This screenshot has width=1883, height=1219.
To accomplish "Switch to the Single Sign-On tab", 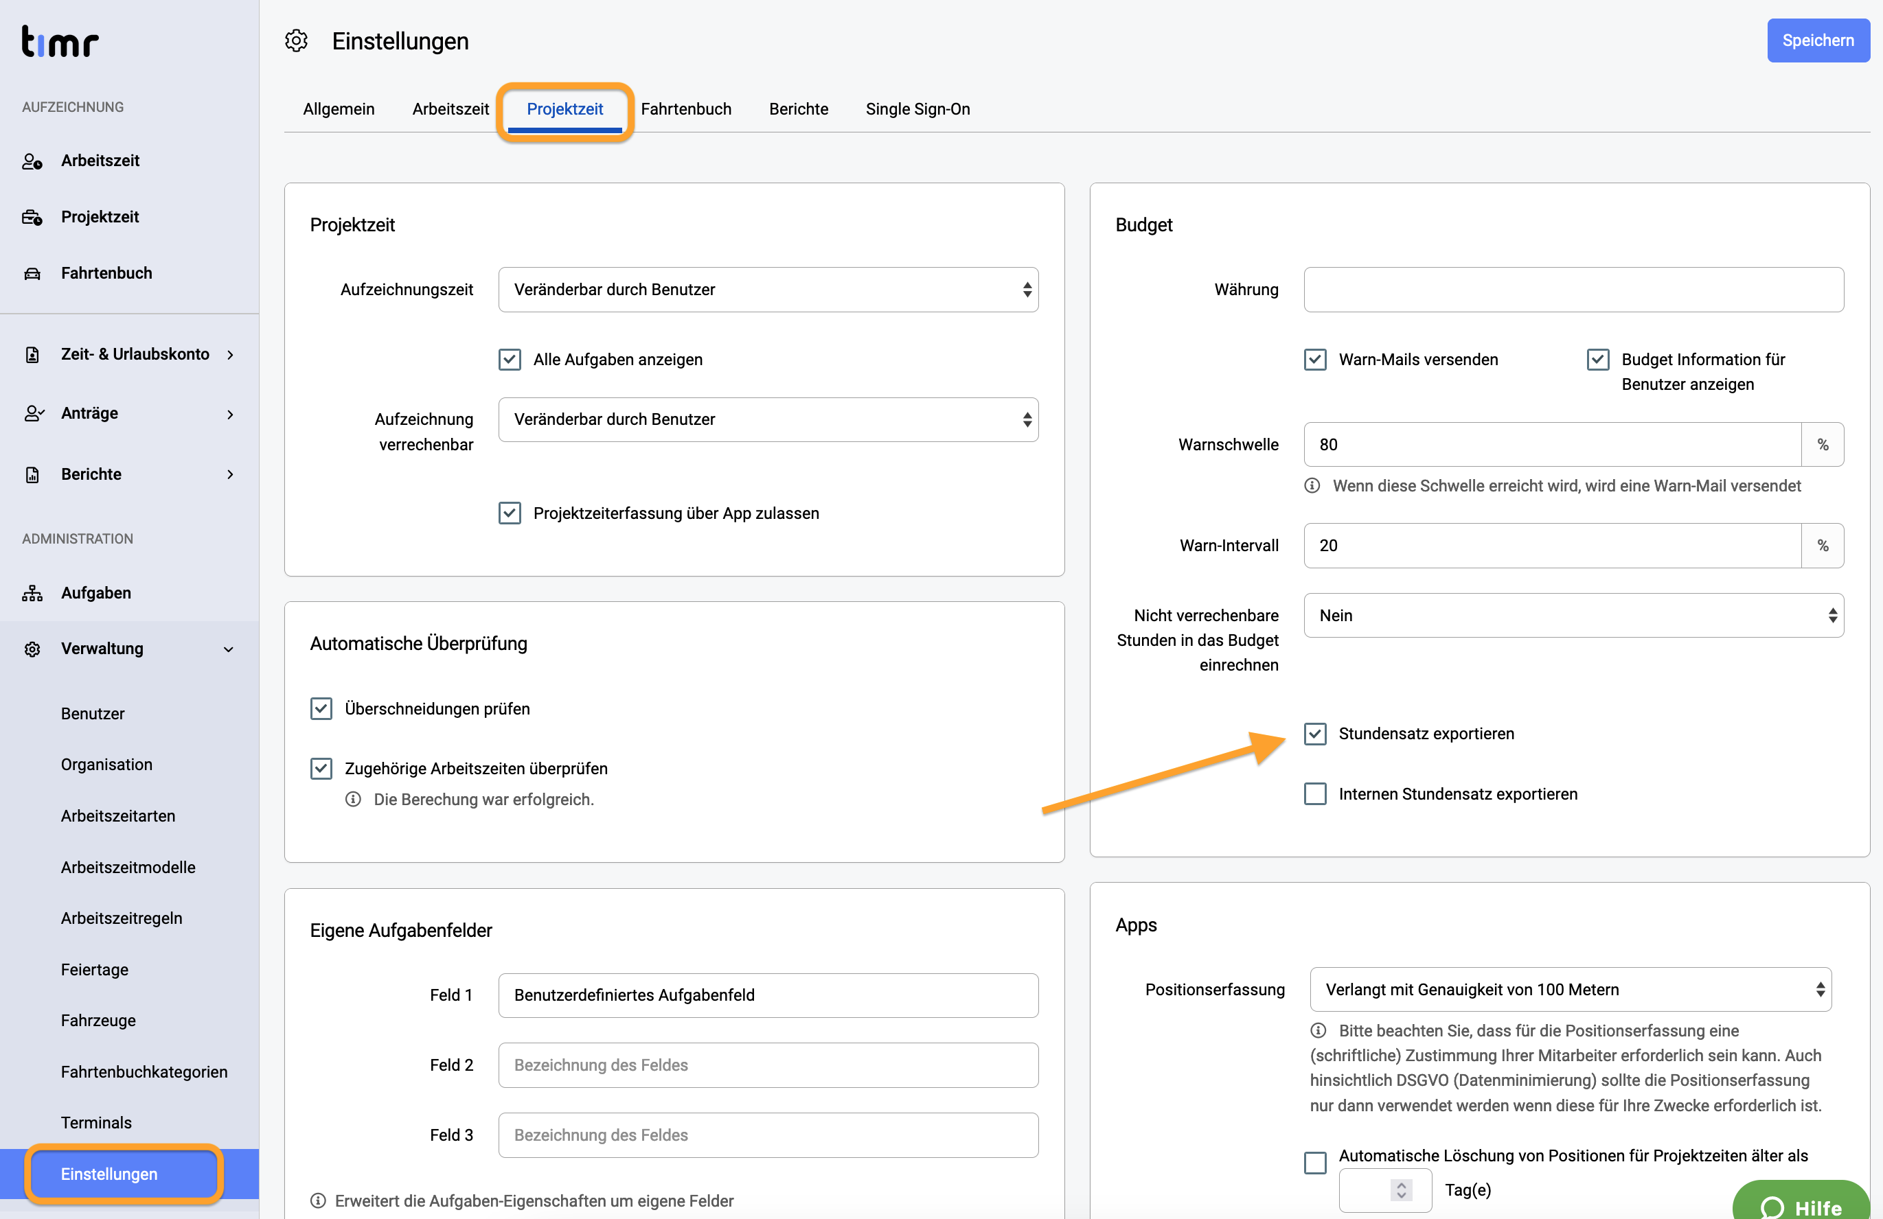I will pyautogui.click(x=917, y=109).
